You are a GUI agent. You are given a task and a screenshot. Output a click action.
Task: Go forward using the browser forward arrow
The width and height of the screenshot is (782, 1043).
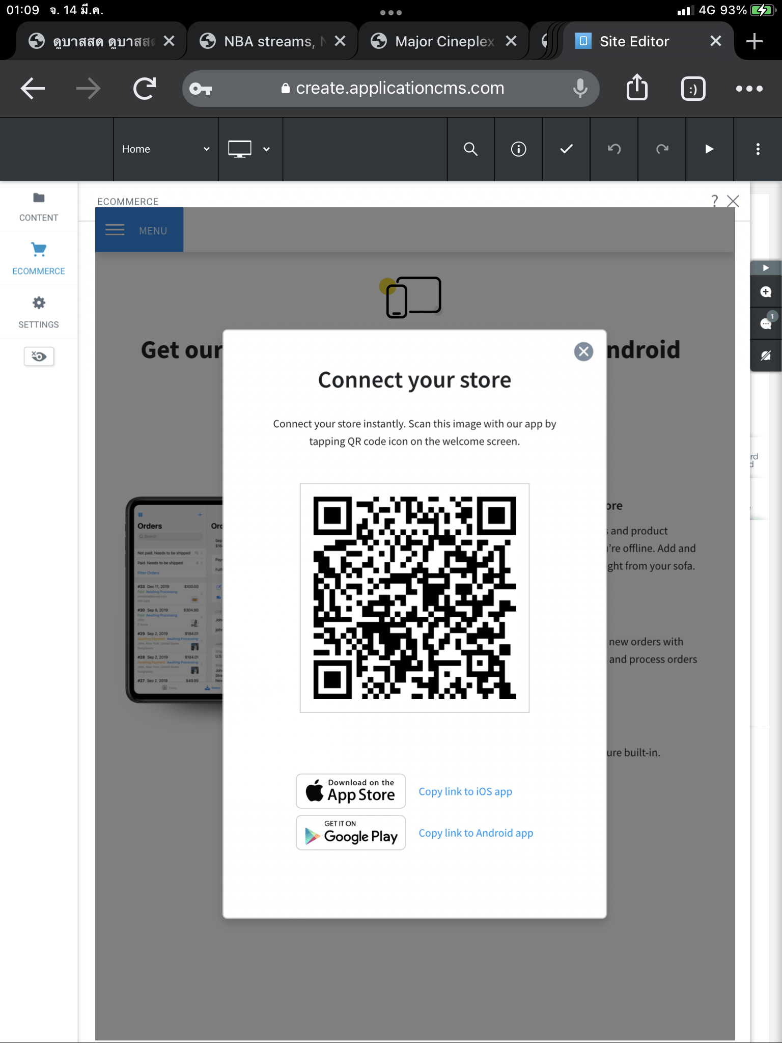pyautogui.click(x=89, y=89)
